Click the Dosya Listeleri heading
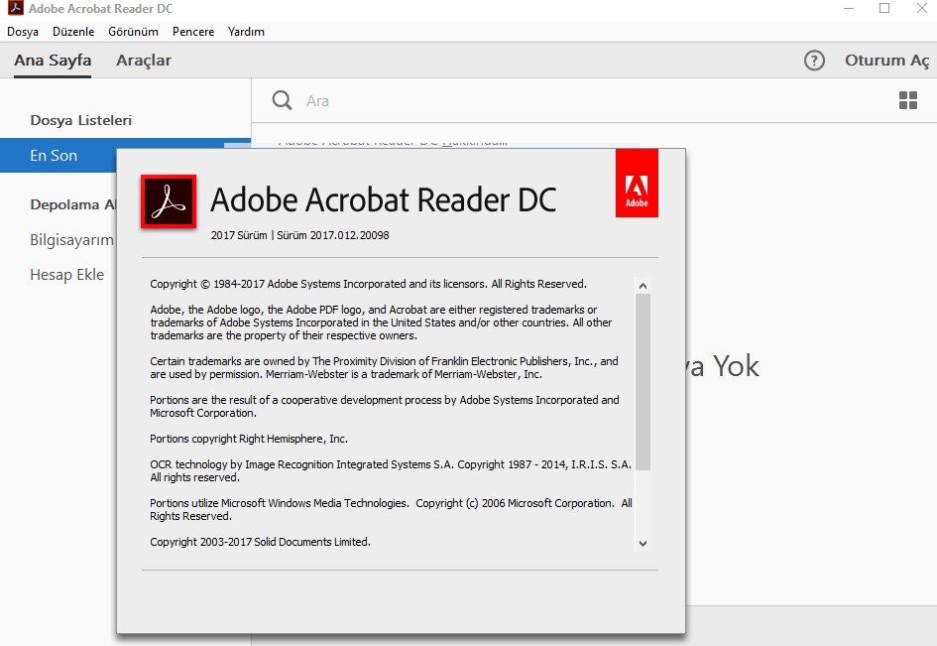This screenshot has width=937, height=646. click(x=80, y=120)
